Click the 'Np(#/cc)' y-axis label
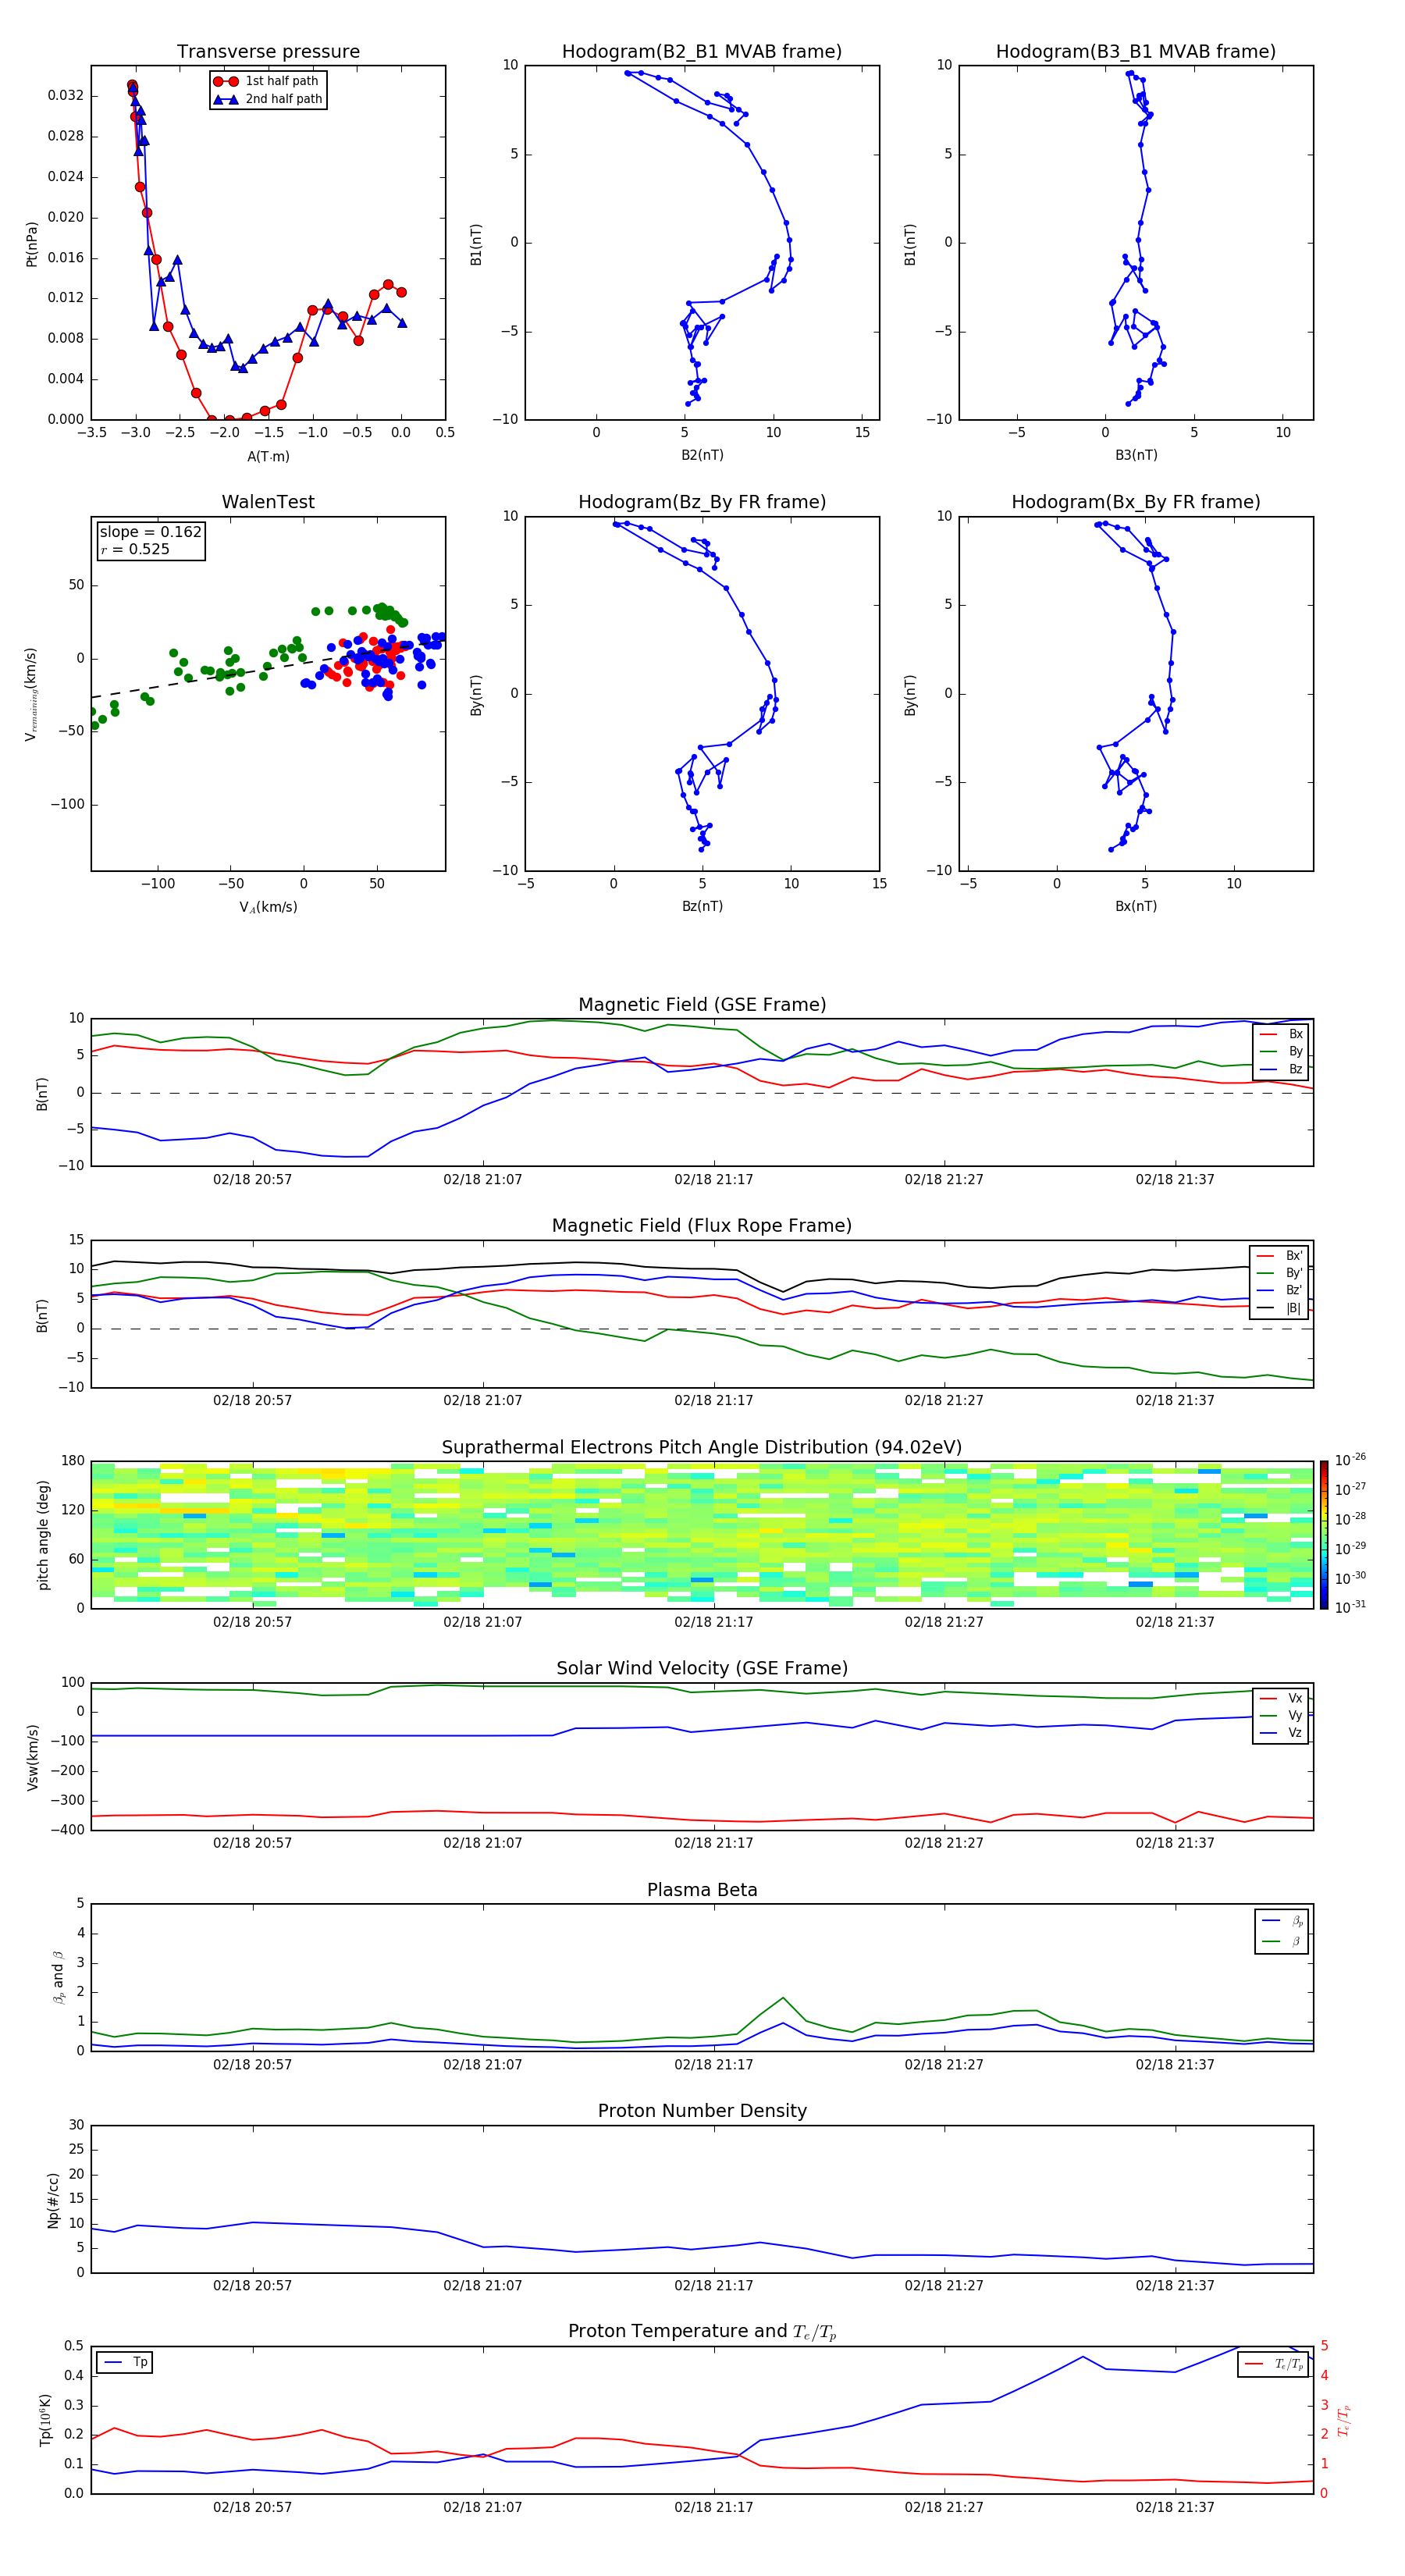 [x=53, y=2199]
